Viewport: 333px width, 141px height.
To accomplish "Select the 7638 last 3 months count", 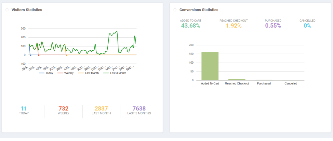I will click(x=139, y=109).
